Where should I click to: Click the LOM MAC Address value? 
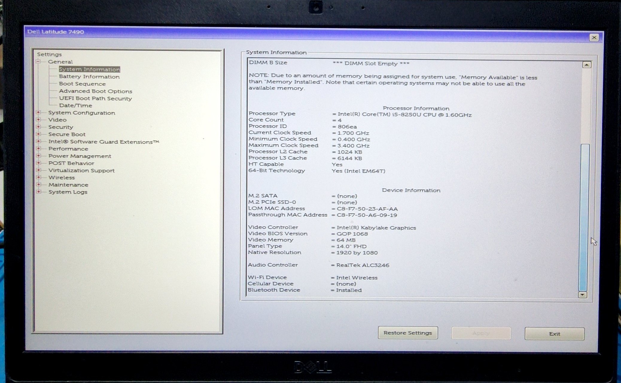[367, 209]
